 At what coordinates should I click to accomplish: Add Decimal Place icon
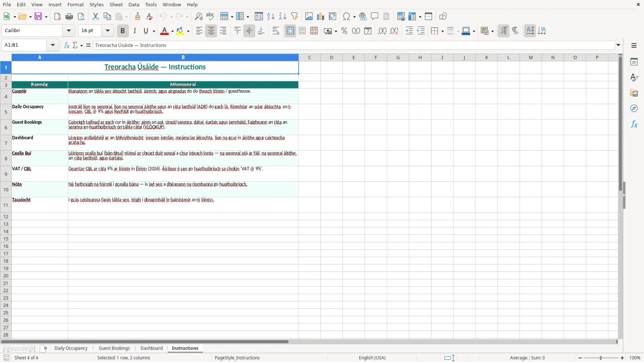(x=382, y=31)
